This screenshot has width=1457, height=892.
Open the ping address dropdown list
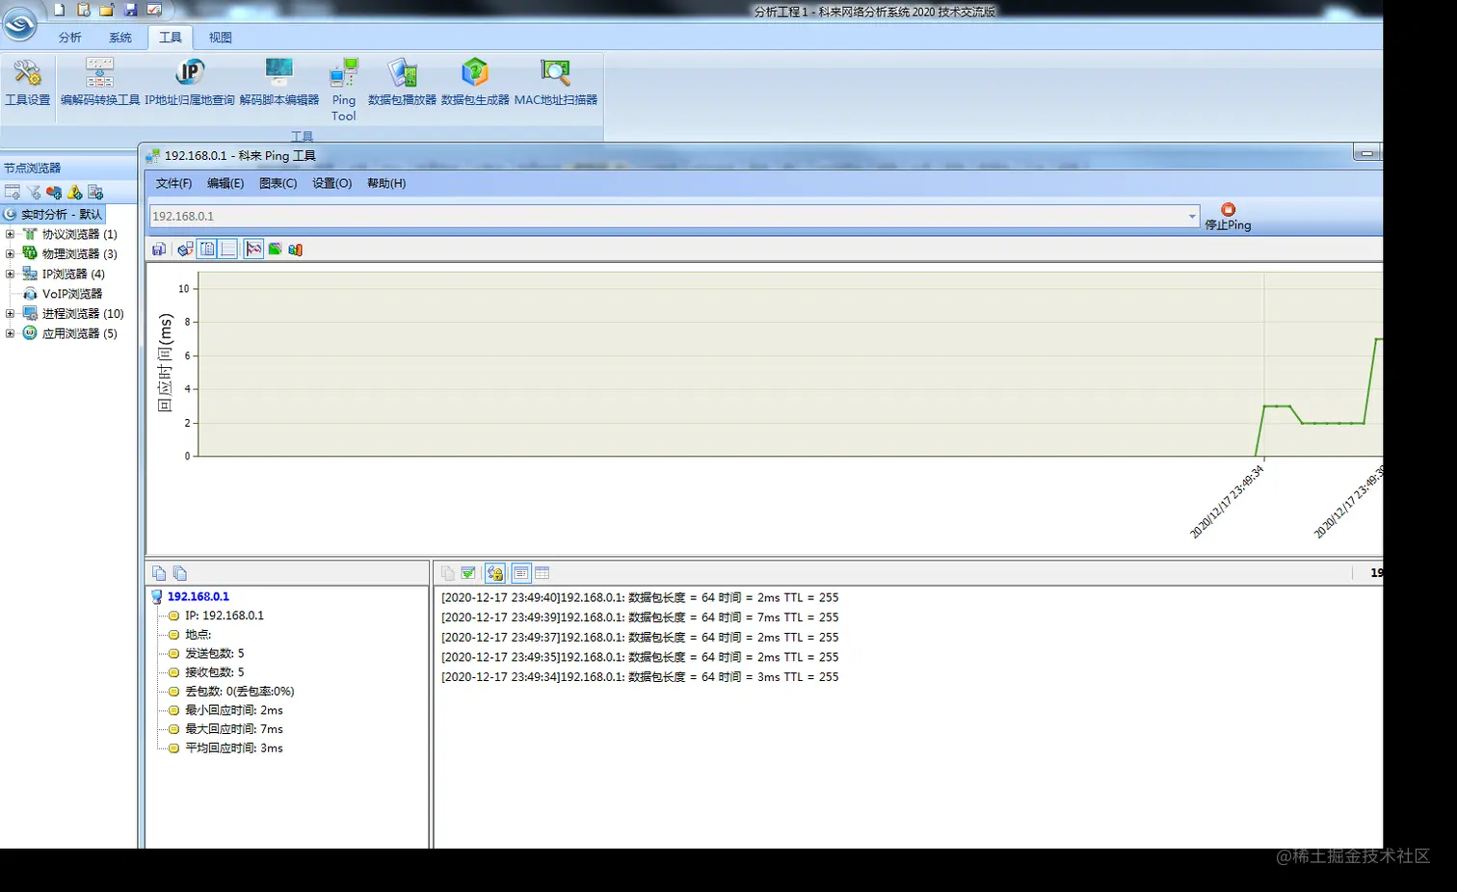click(1192, 216)
